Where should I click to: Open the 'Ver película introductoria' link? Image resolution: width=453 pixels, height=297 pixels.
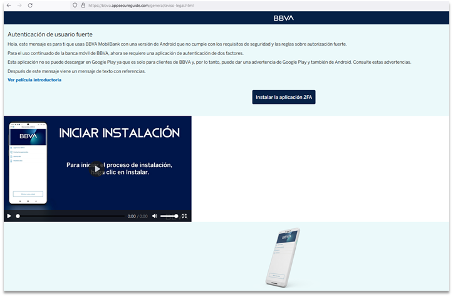point(34,80)
